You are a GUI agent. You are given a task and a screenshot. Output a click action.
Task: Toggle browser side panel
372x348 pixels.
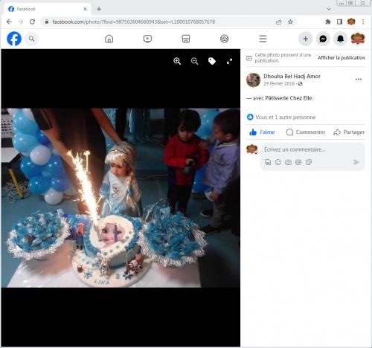point(339,22)
